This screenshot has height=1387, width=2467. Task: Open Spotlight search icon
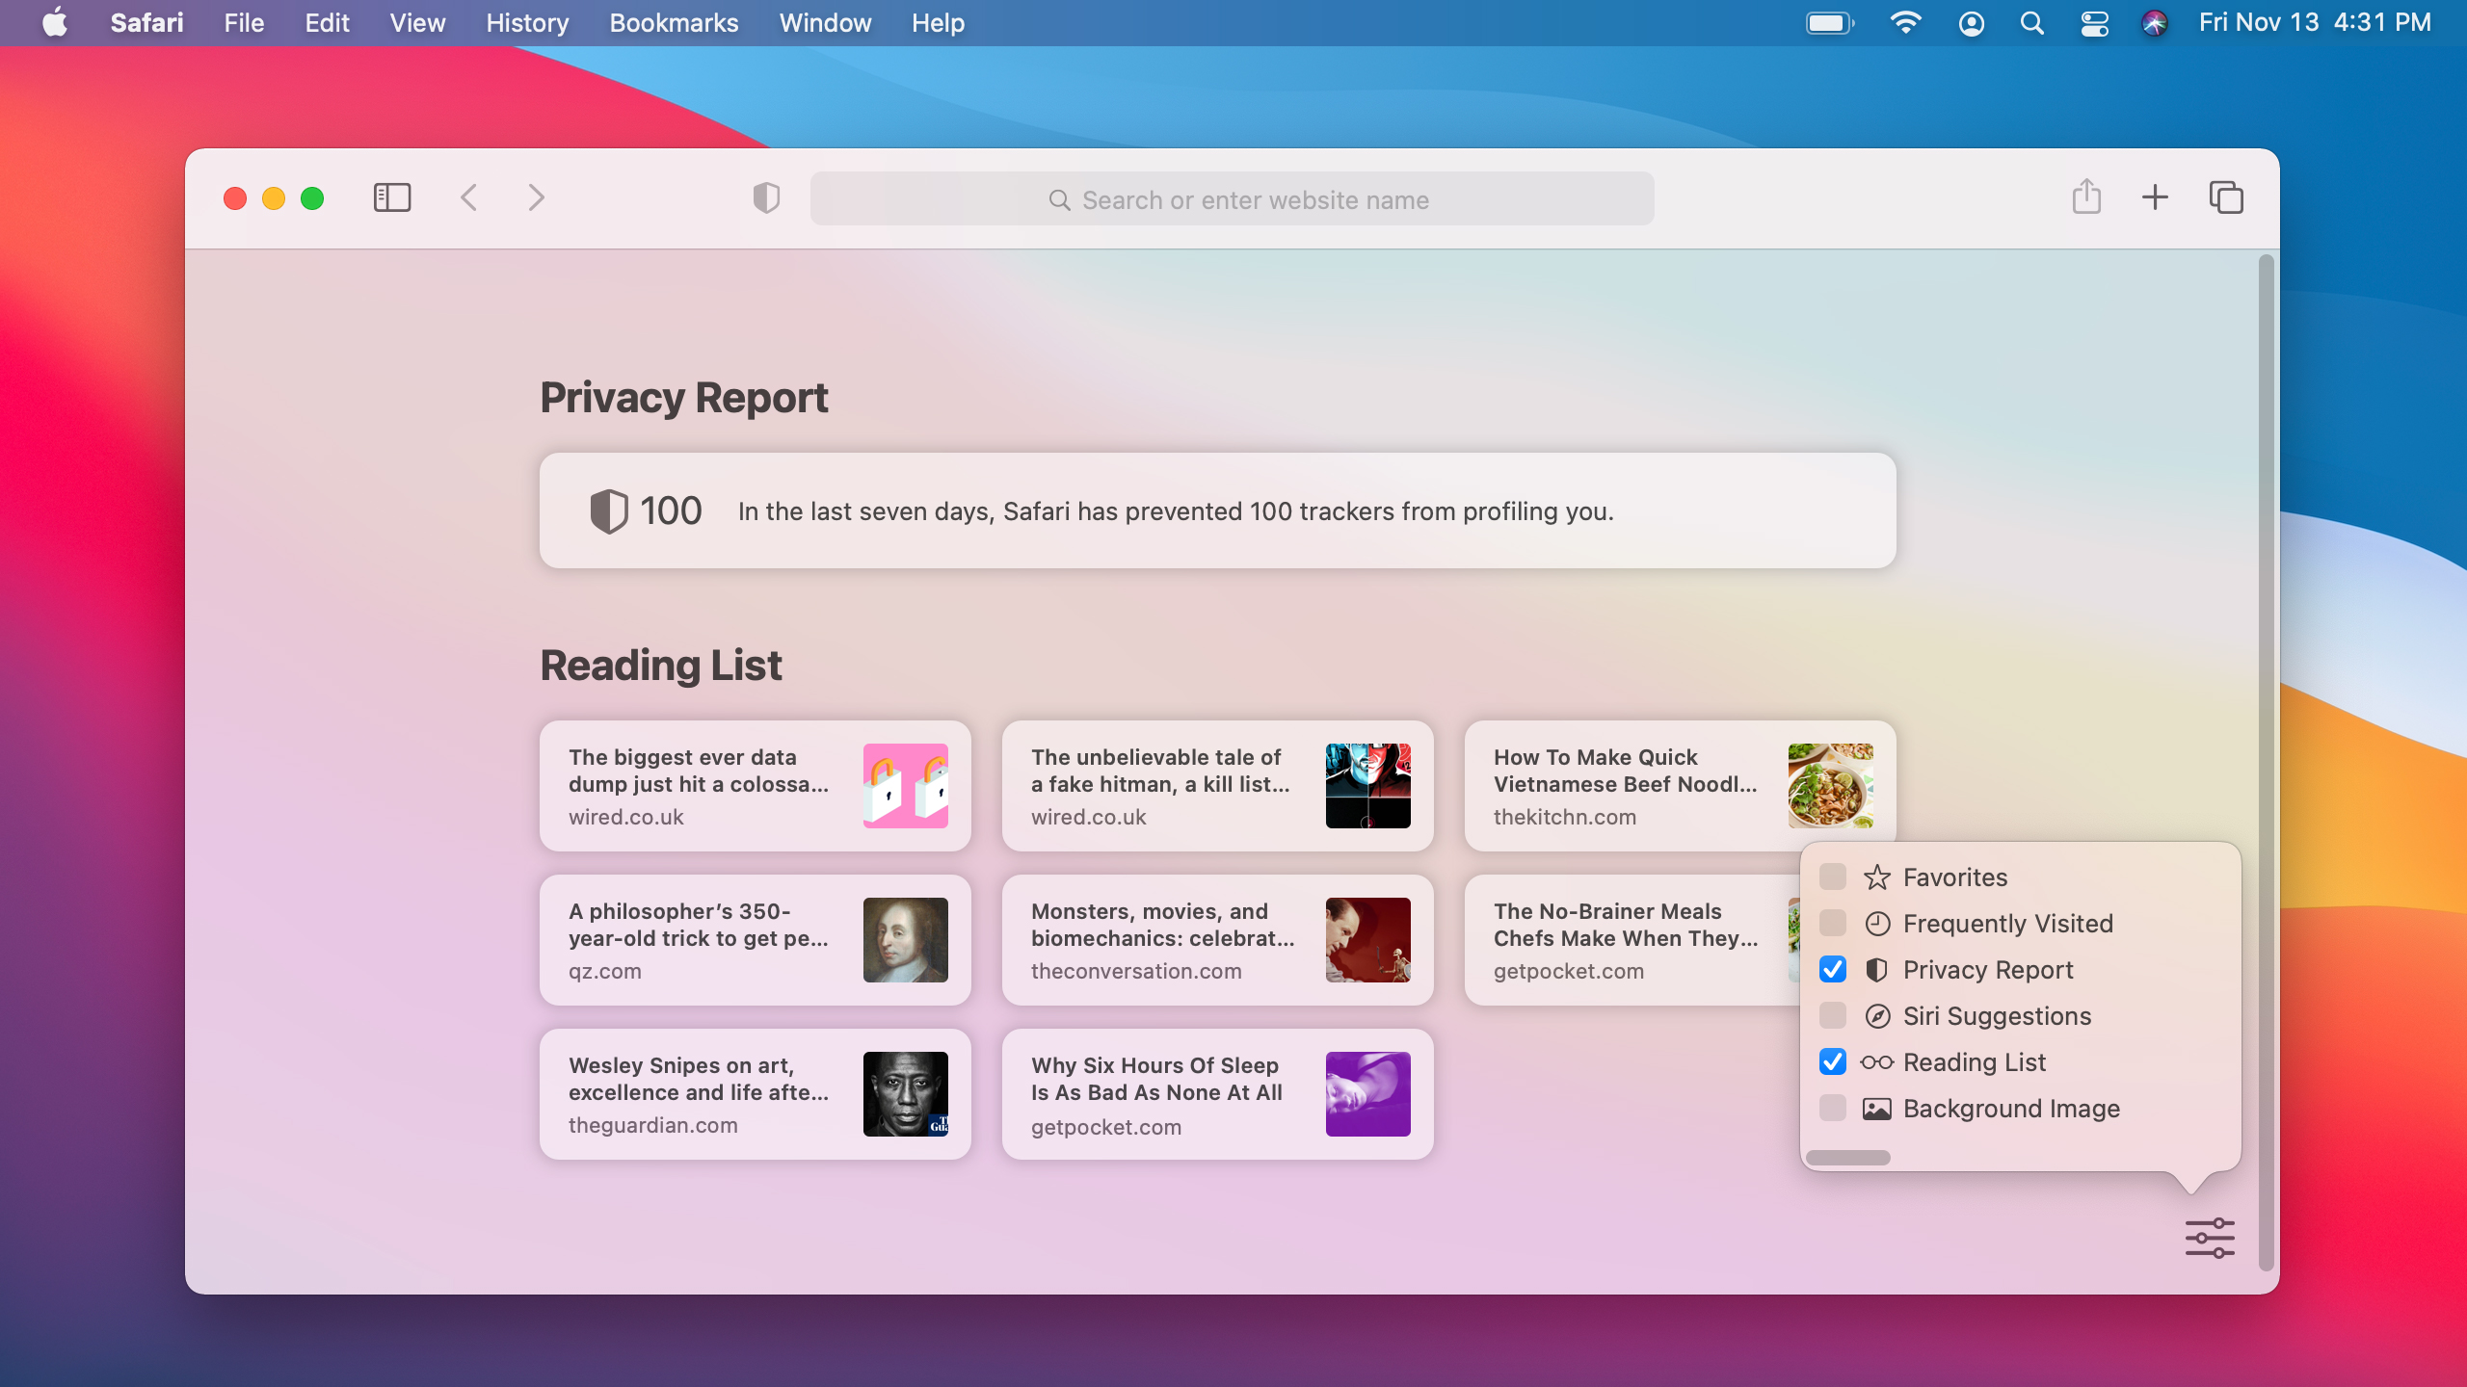click(2031, 22)
